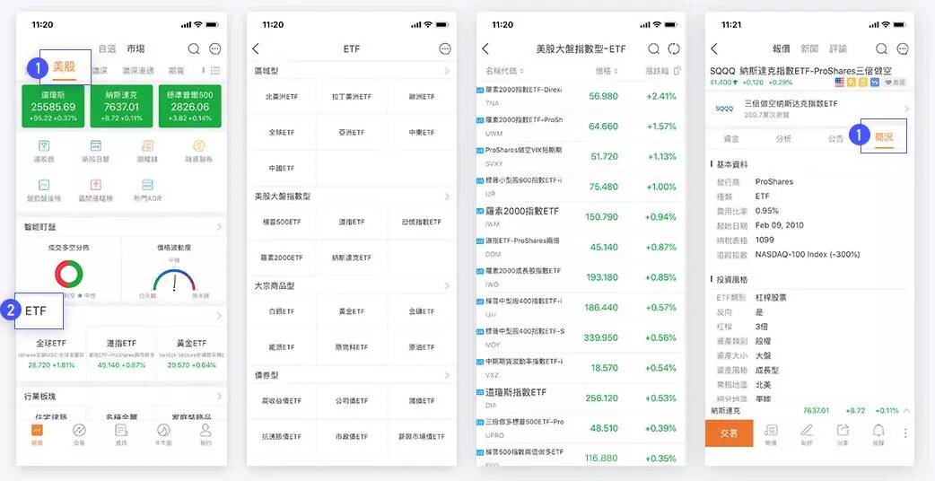Viewport: 935px width, 481px height.
Task: Toggle sort by 漲跌幅 column
Action: pyautogui.click(x=659, y=71)
